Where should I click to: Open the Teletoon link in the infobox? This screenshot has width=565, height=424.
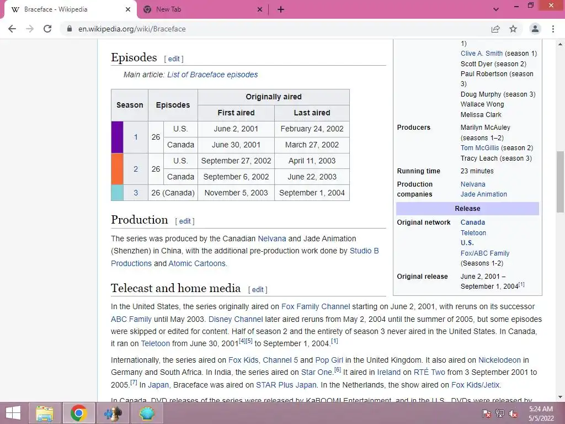[473, 233]
